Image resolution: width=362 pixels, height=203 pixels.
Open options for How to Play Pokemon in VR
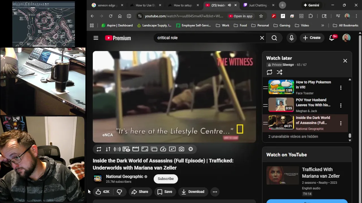pyautogui.click(x=341, y=88)
